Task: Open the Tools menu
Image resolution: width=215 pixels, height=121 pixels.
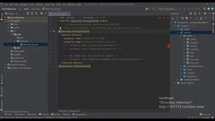Action: 58,4
